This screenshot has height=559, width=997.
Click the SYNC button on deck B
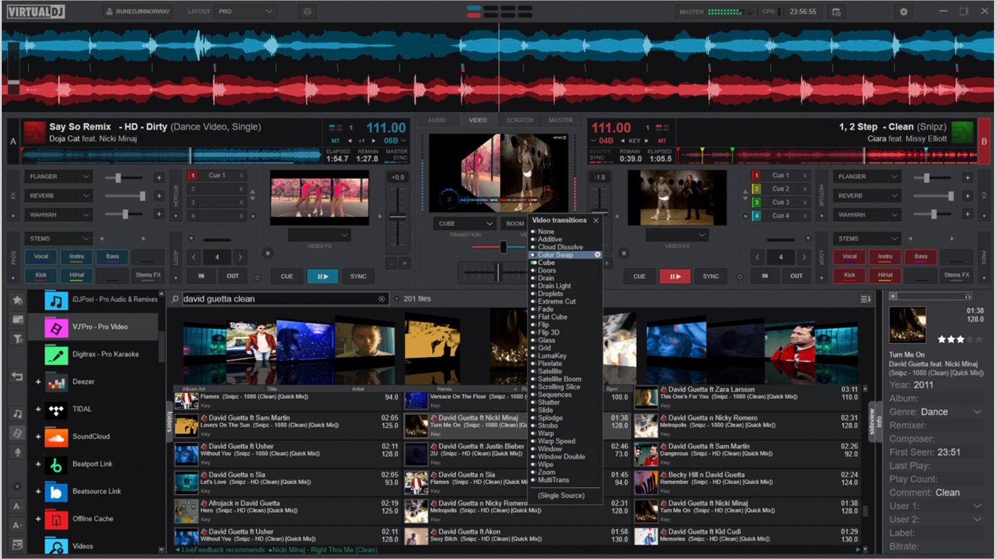coord(711,277)
